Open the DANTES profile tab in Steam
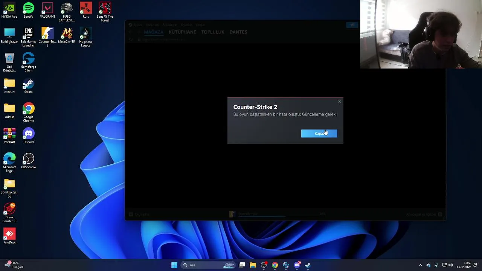The height and width of the screenshot is (271, 482). tap(238, 32)
